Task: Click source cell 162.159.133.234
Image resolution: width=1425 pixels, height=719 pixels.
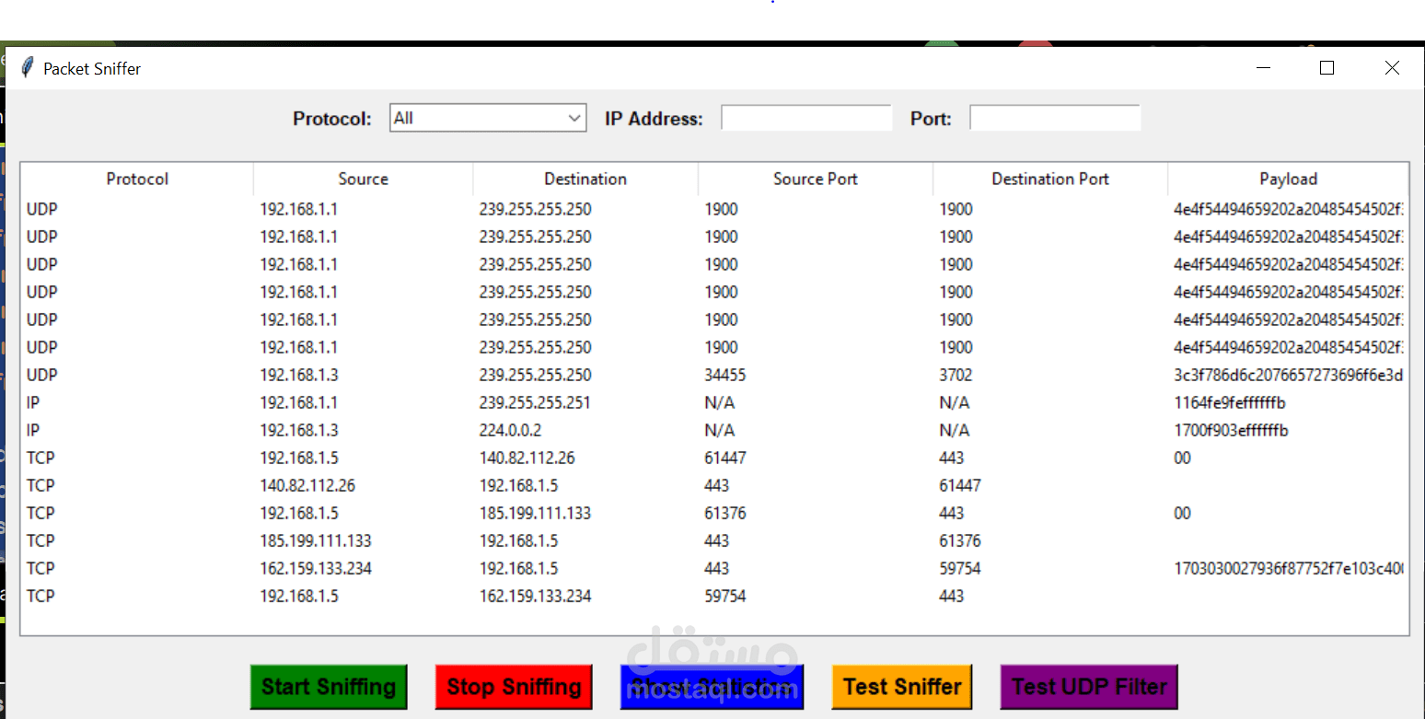Action: pyautogui.click(x=316, y=568)
